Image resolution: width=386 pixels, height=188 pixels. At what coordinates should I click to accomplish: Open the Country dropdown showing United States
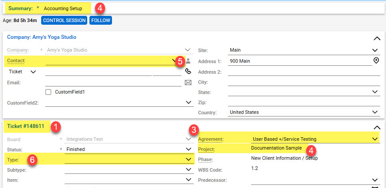[x=375, y=112]
